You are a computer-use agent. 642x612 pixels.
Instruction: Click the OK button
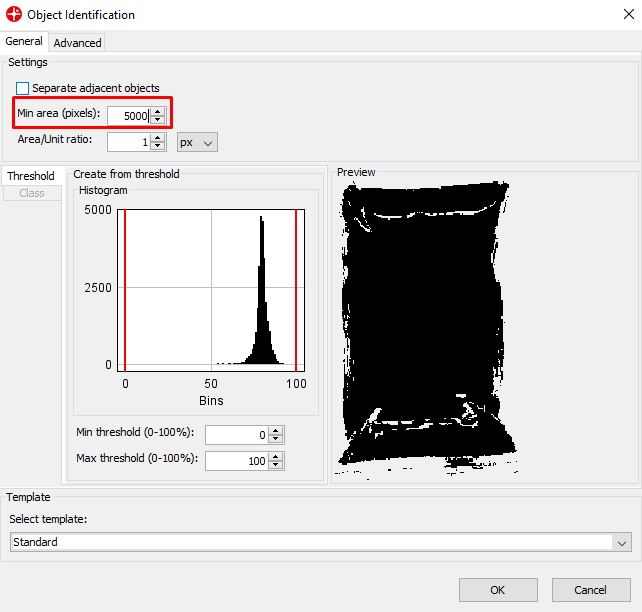click(498, 590)
